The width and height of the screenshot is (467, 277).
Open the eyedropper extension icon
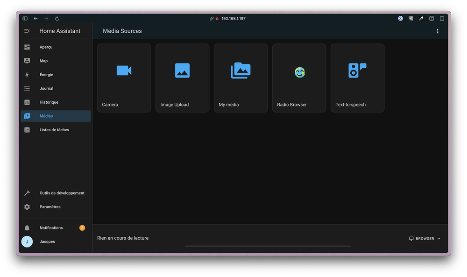(421, 19)
